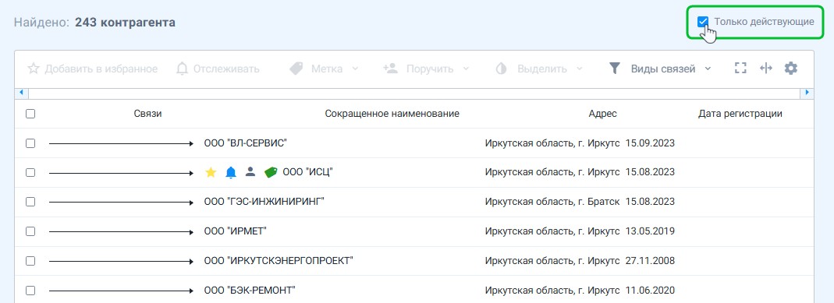Click the star icon of Добавить в избранное
Image resolution: width=834 pixels, height=303 pixels.
[x=34, y=69]
